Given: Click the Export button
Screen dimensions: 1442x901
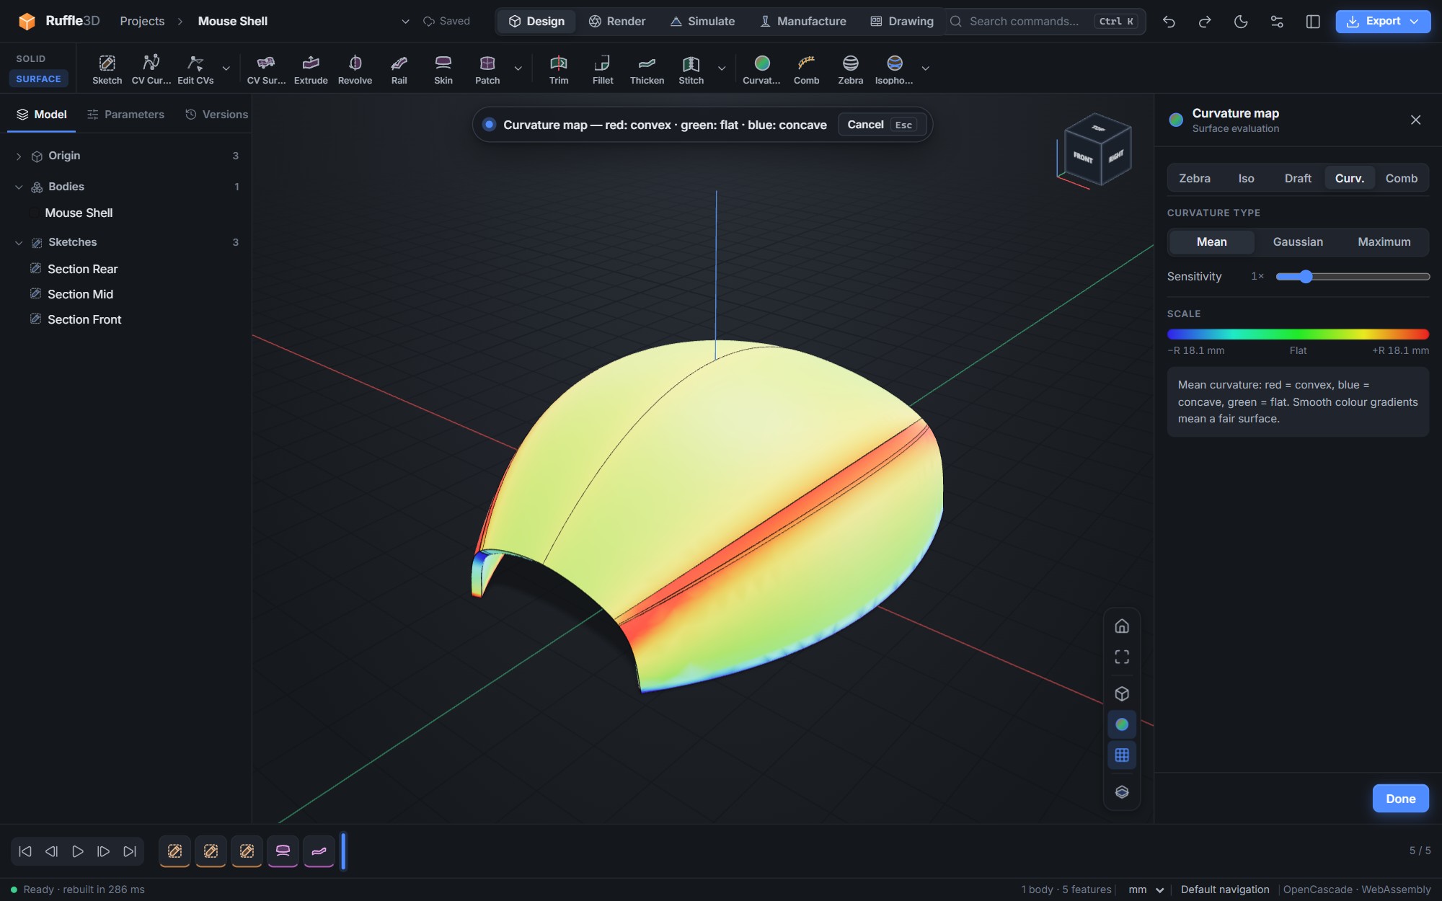Looking at the screenshot, I should [x=1383, y=22].
